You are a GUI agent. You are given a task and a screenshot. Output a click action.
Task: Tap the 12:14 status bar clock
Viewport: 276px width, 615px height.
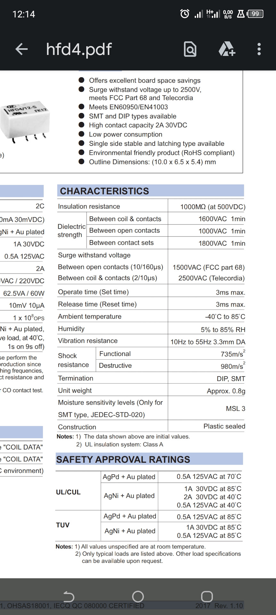[x=24, y=14]
